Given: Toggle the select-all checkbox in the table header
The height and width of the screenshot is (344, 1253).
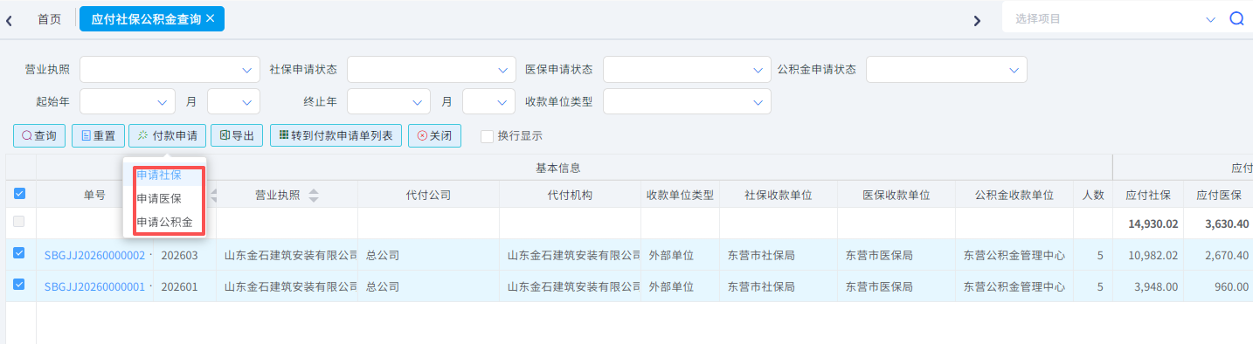Looking at the screenshot, I should tap(19, 194).
